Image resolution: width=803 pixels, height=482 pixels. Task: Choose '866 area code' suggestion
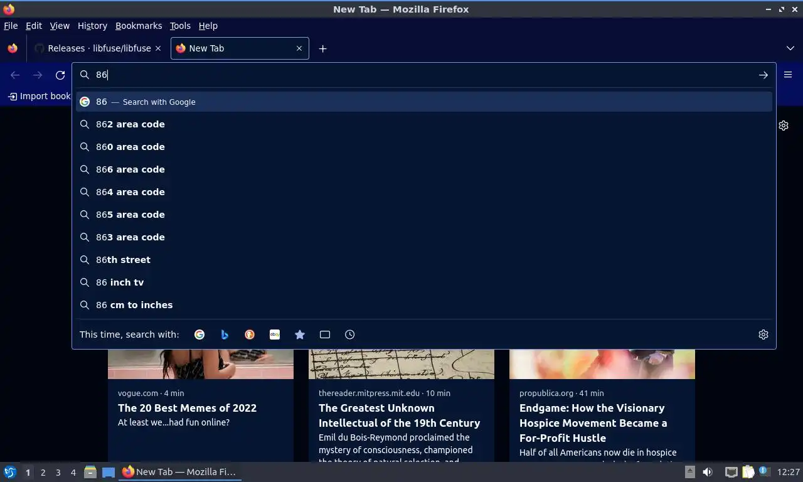click(424, 169)
